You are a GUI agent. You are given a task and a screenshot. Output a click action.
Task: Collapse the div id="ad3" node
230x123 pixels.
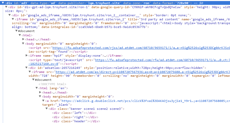[3, 3]
